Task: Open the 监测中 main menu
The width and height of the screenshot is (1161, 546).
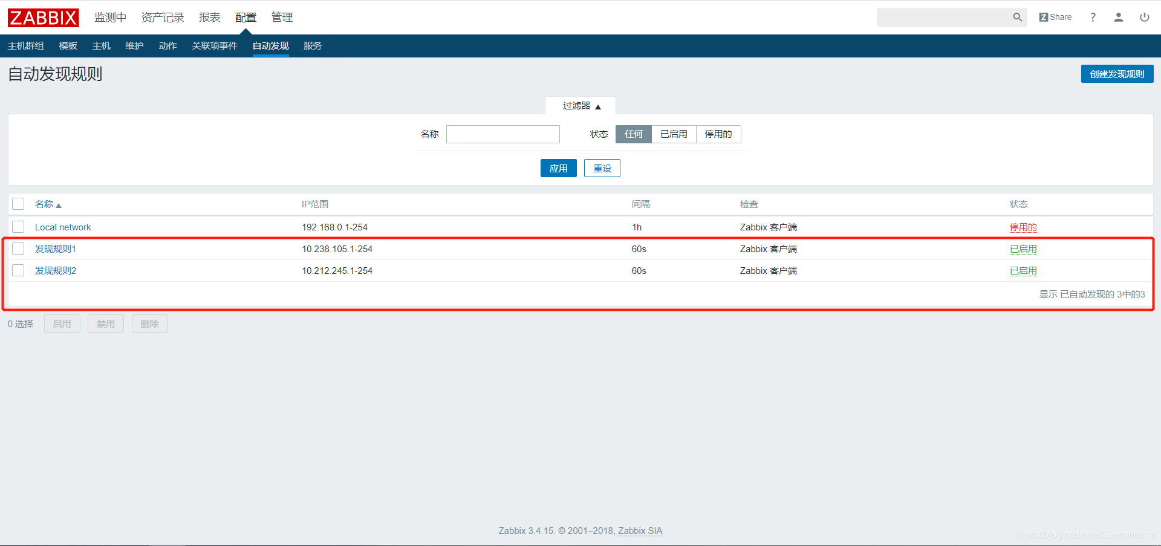Action: pyautogui.click(x=110, y=18)
